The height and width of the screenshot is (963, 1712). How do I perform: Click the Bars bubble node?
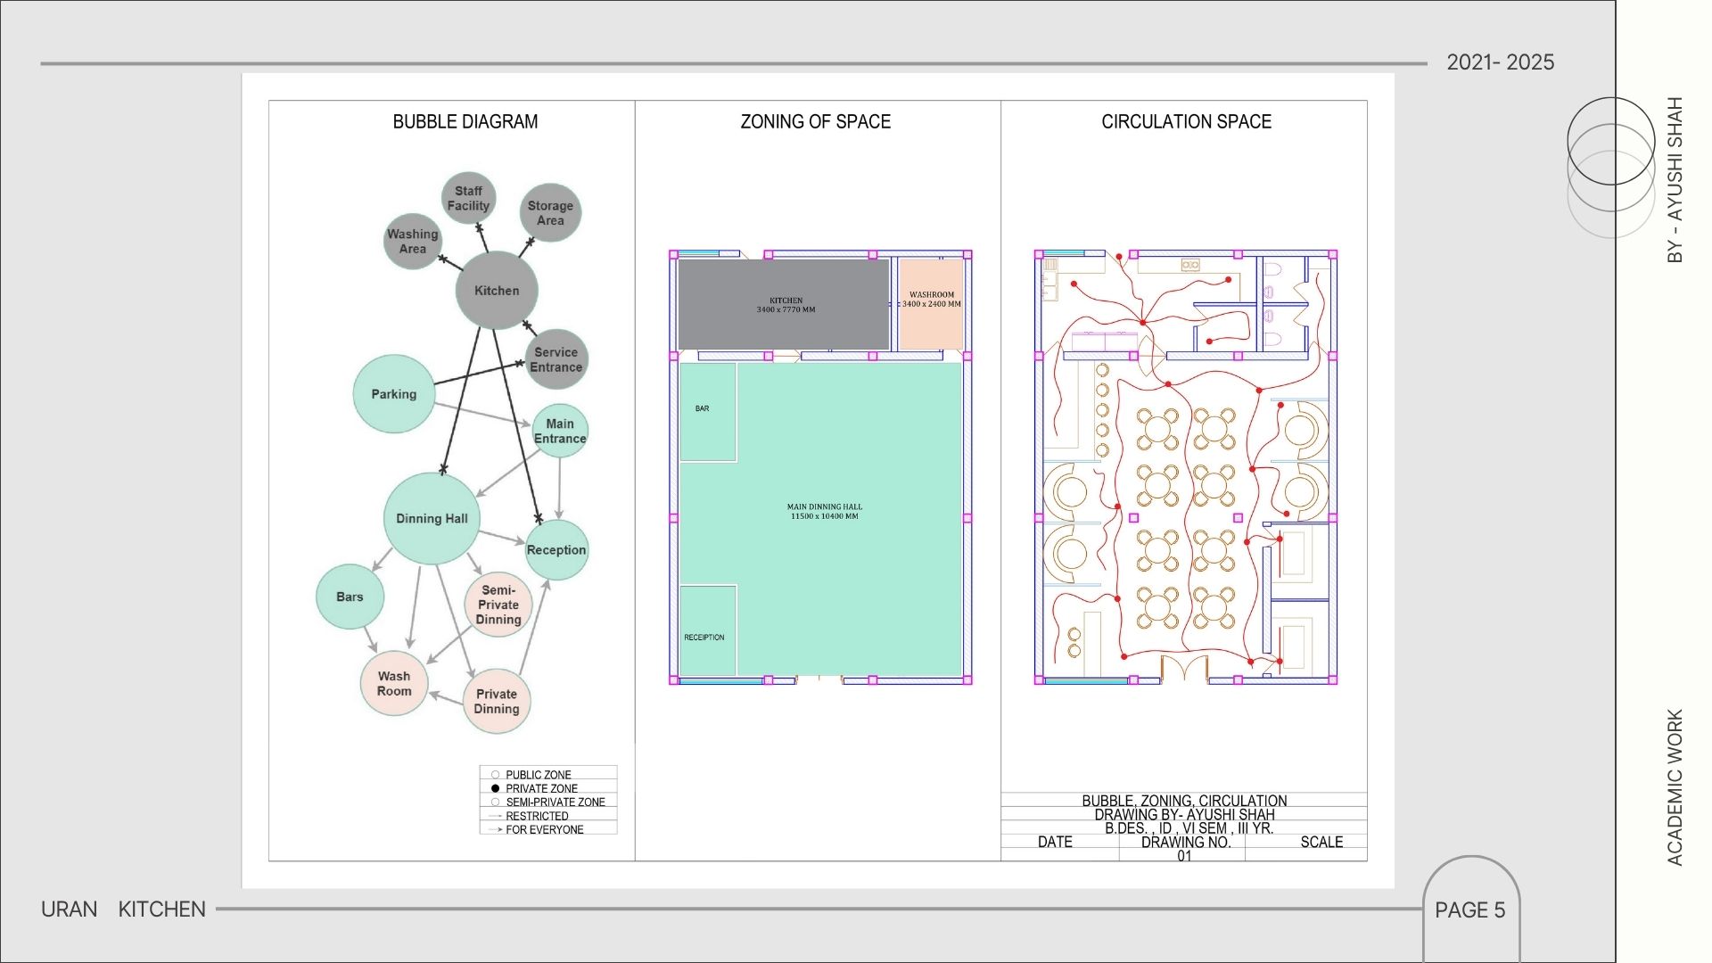tap(350, 597)
